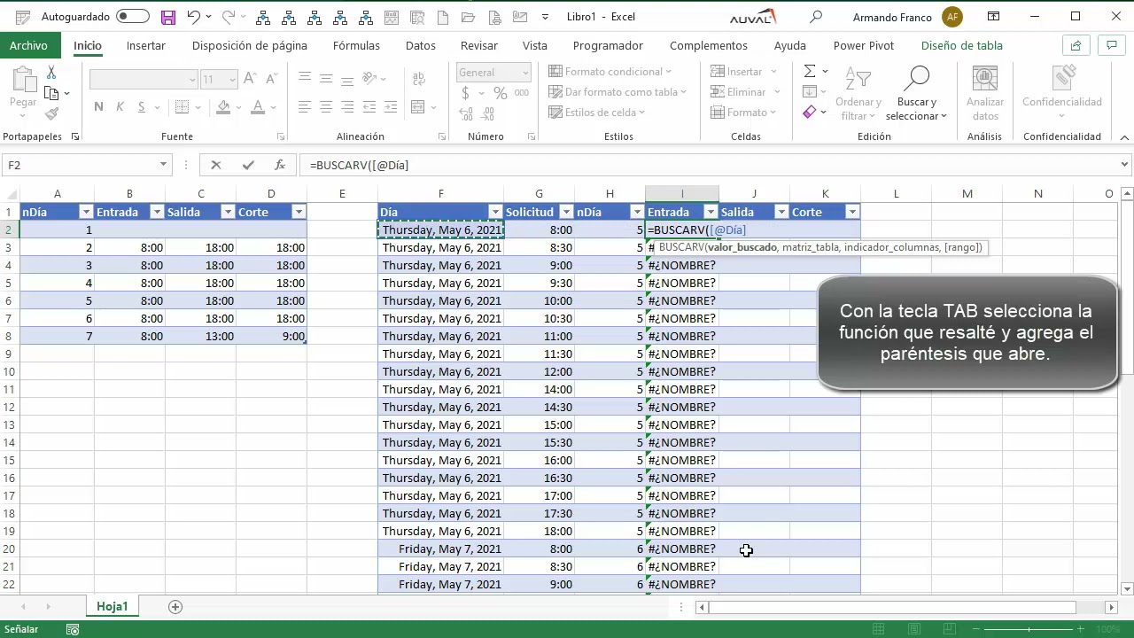Apply bold with the N button
This screenshot has width=1134, height=638.
pyautogui.click(x=98, y=107)
